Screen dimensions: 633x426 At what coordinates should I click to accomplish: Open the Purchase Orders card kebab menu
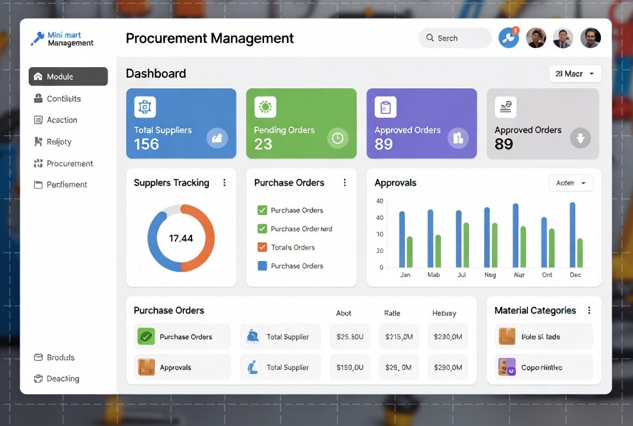345,183
